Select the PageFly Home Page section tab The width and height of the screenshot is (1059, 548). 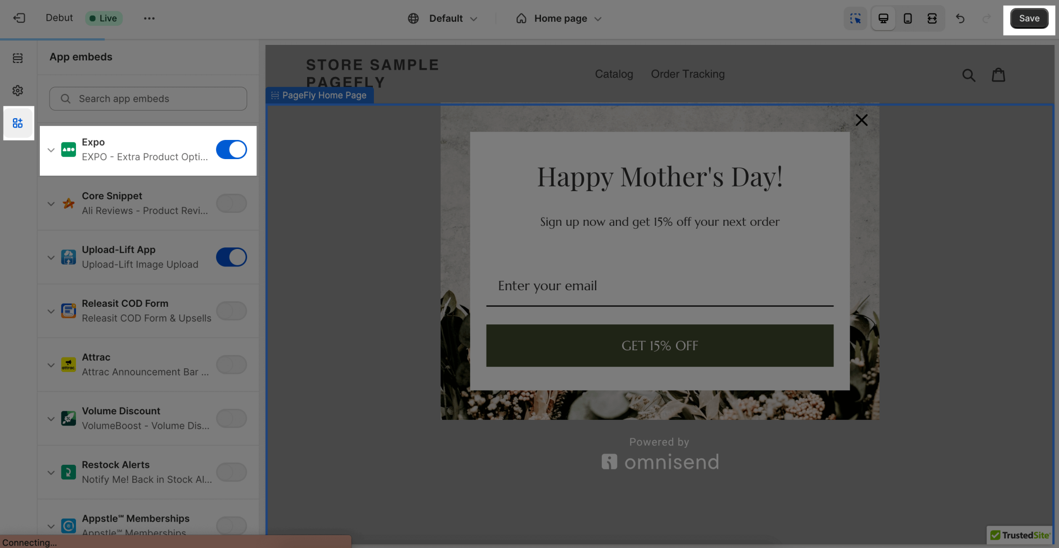(320, 95)
